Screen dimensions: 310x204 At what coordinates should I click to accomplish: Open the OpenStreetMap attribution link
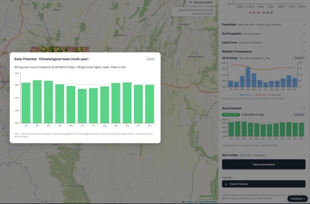pyautogui.click(x=208, y=202)
